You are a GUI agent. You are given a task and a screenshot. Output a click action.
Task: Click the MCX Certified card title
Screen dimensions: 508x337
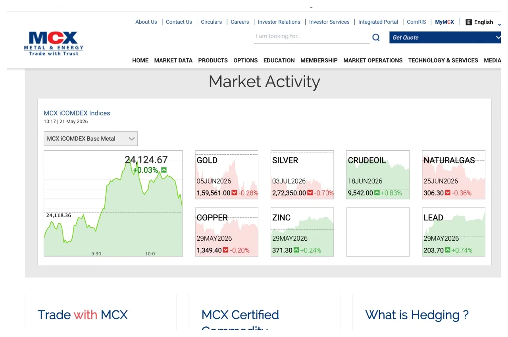(x=240, y=315)
